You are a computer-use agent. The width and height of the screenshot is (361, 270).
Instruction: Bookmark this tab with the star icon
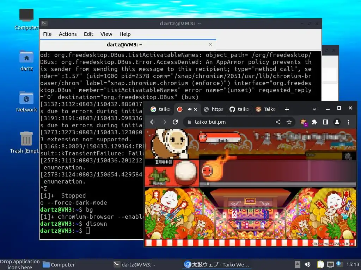point(289,122)
